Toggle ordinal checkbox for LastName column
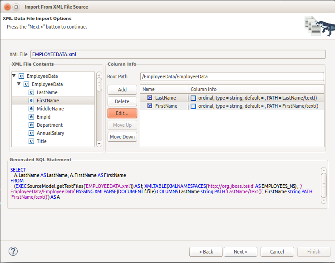 tap(193, 98)
